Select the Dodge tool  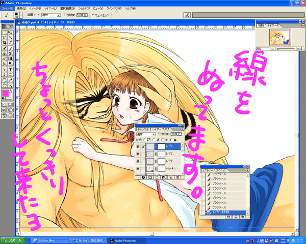tap(10, 63)
